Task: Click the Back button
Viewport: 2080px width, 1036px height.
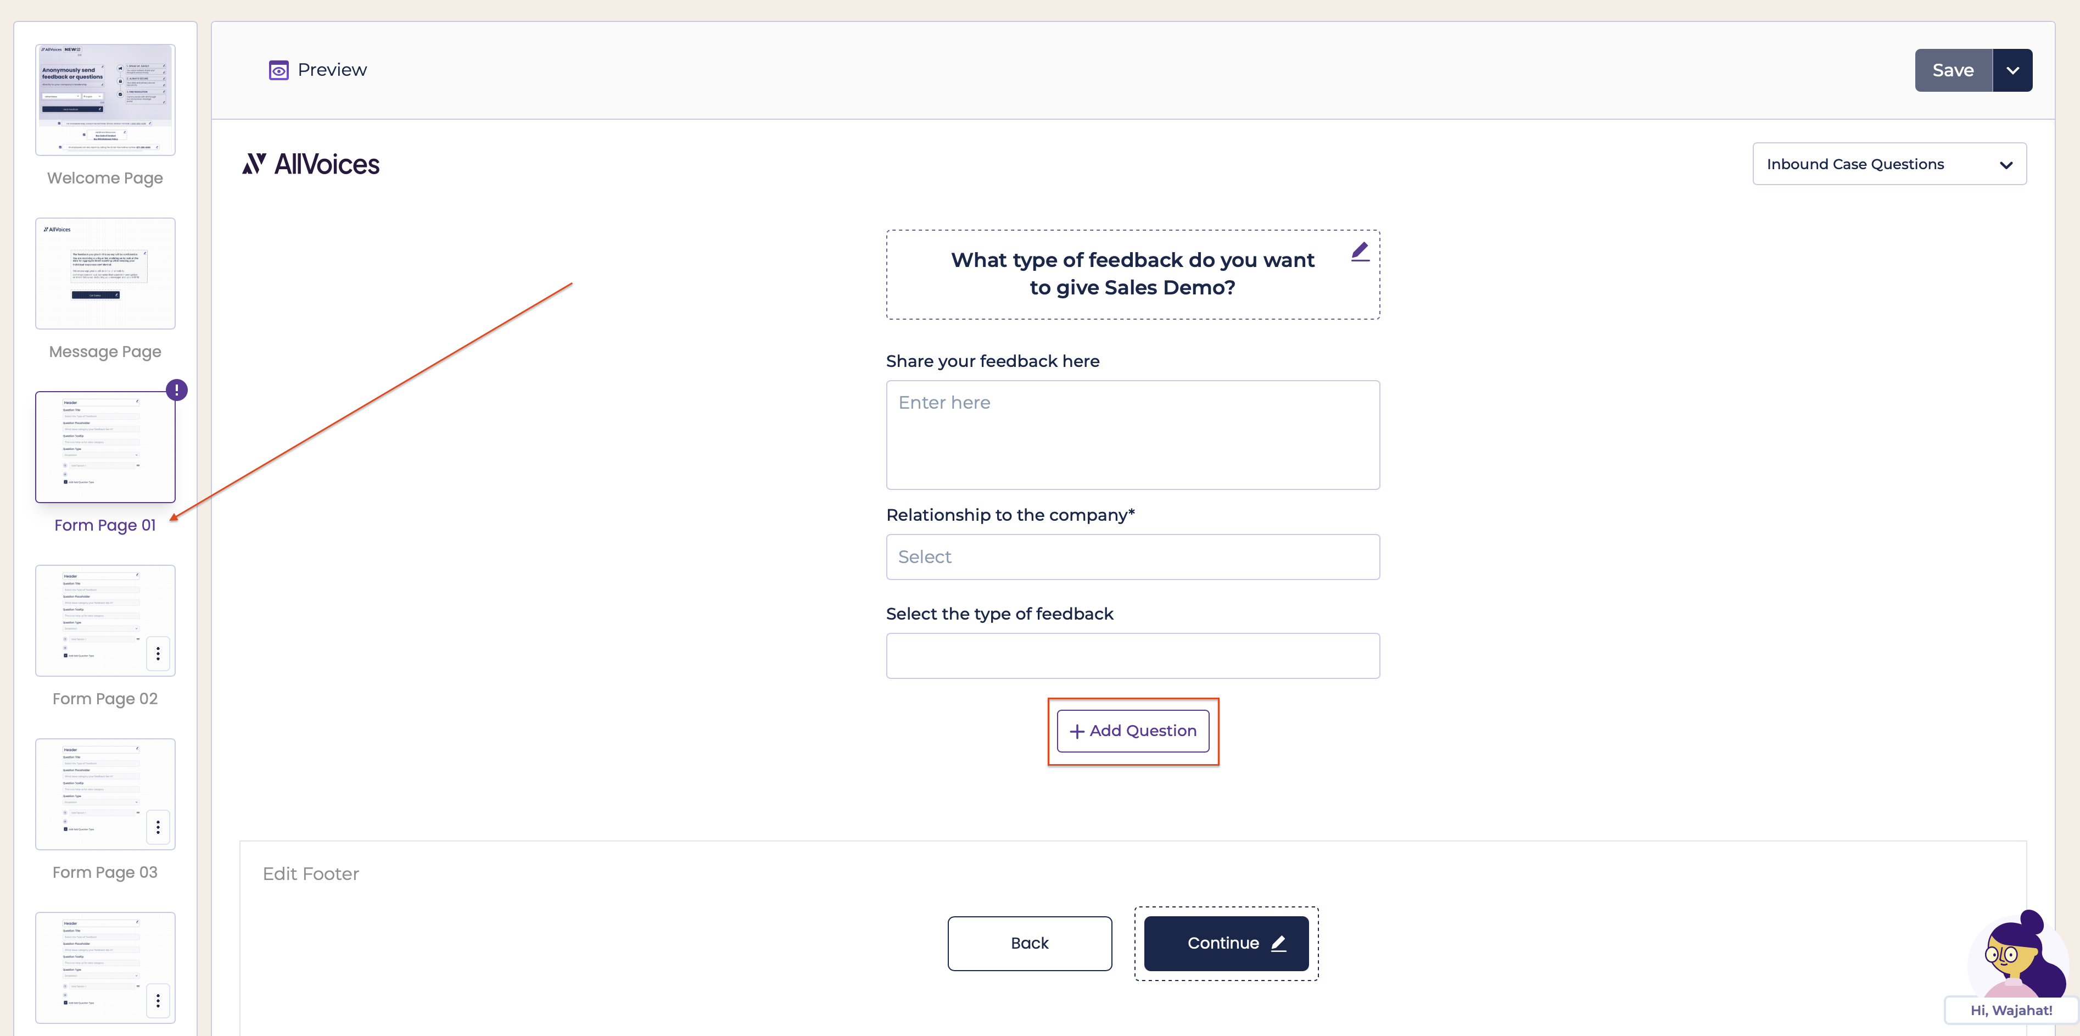Action: [x=1030, y=943]
